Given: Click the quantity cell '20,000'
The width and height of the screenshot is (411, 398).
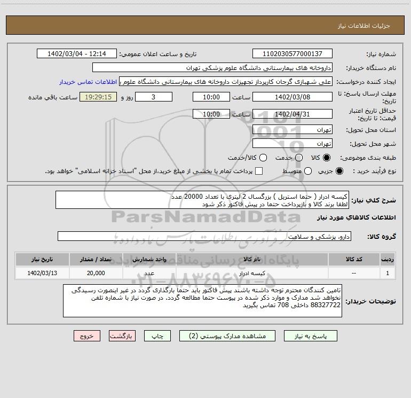Looking at the screenshot, I should [x=96, y=273].
